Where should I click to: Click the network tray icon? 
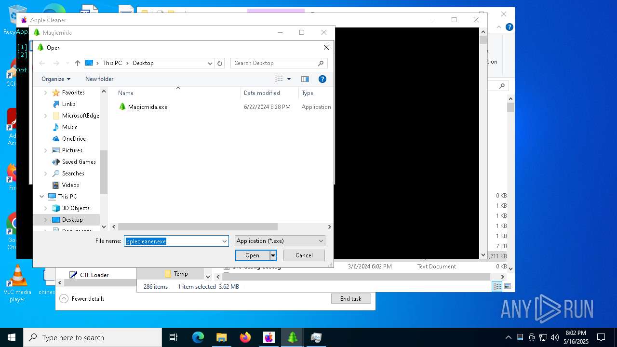tap(543, 337)
